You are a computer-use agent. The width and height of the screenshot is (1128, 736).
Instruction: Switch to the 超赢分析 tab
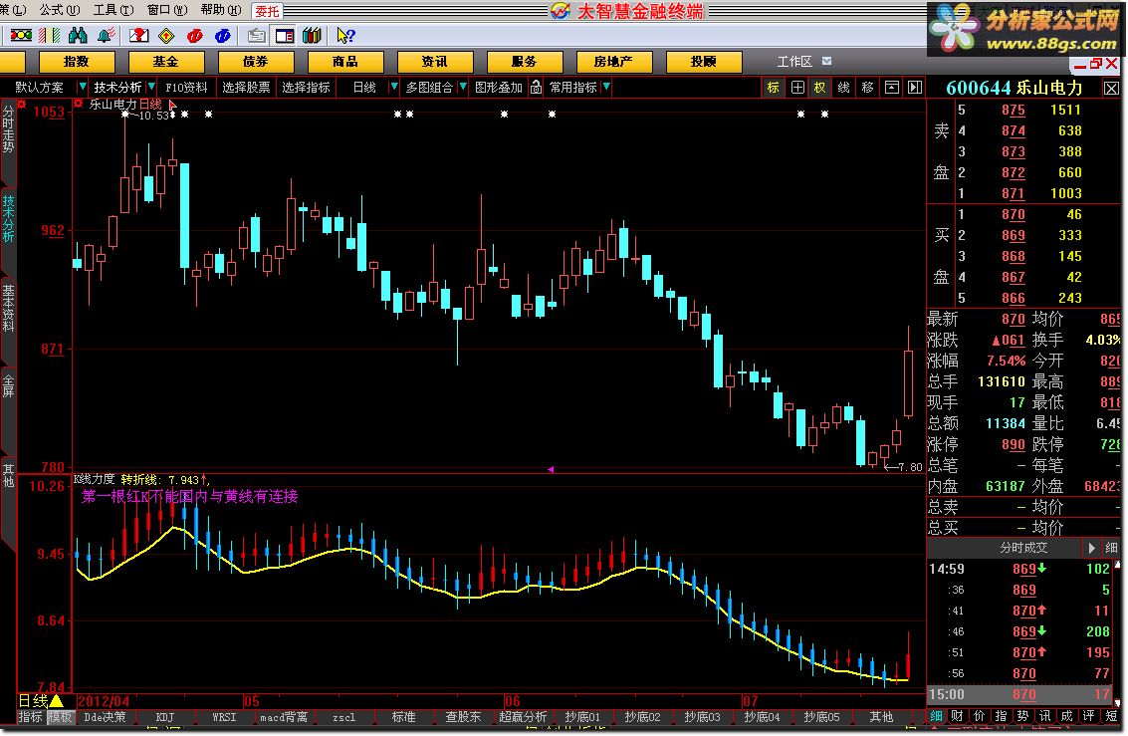point(523,717)
